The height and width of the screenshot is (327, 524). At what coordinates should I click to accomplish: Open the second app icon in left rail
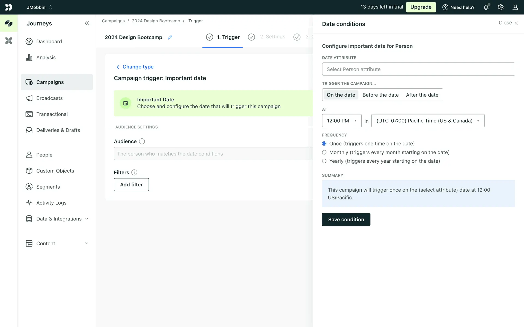click(x=9, y=41)
